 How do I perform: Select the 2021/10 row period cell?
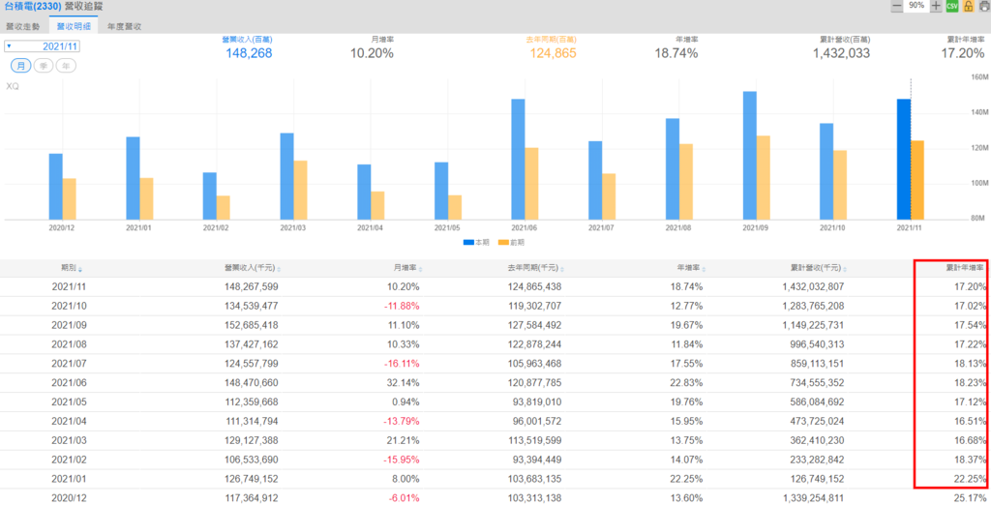[69, 306]
